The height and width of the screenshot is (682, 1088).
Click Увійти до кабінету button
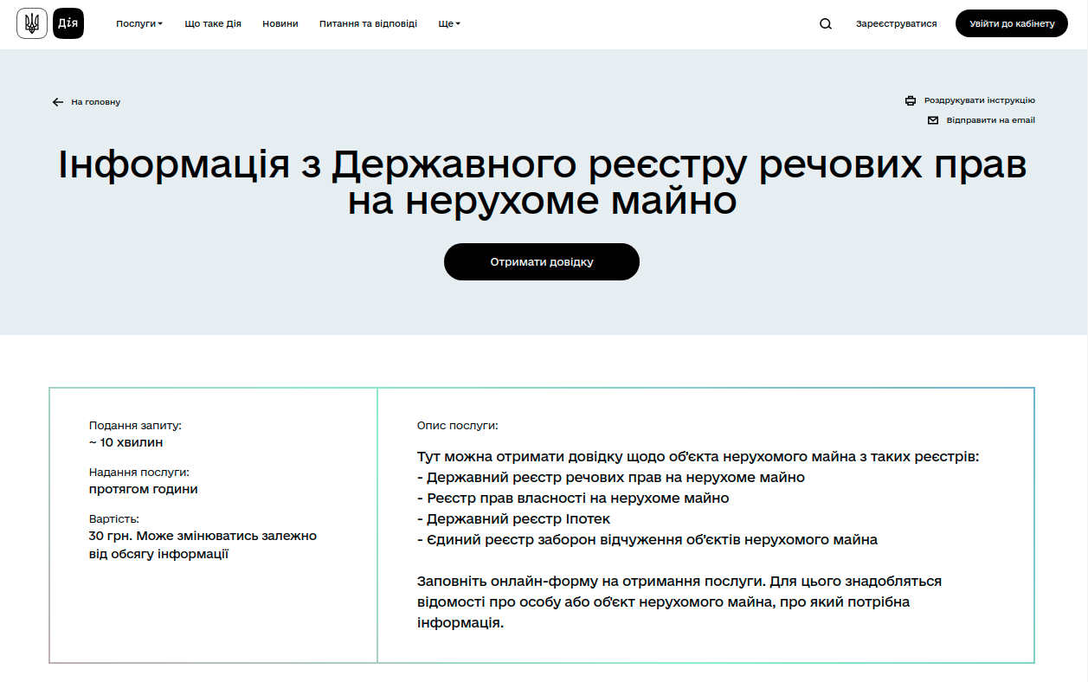(1012, 23)
